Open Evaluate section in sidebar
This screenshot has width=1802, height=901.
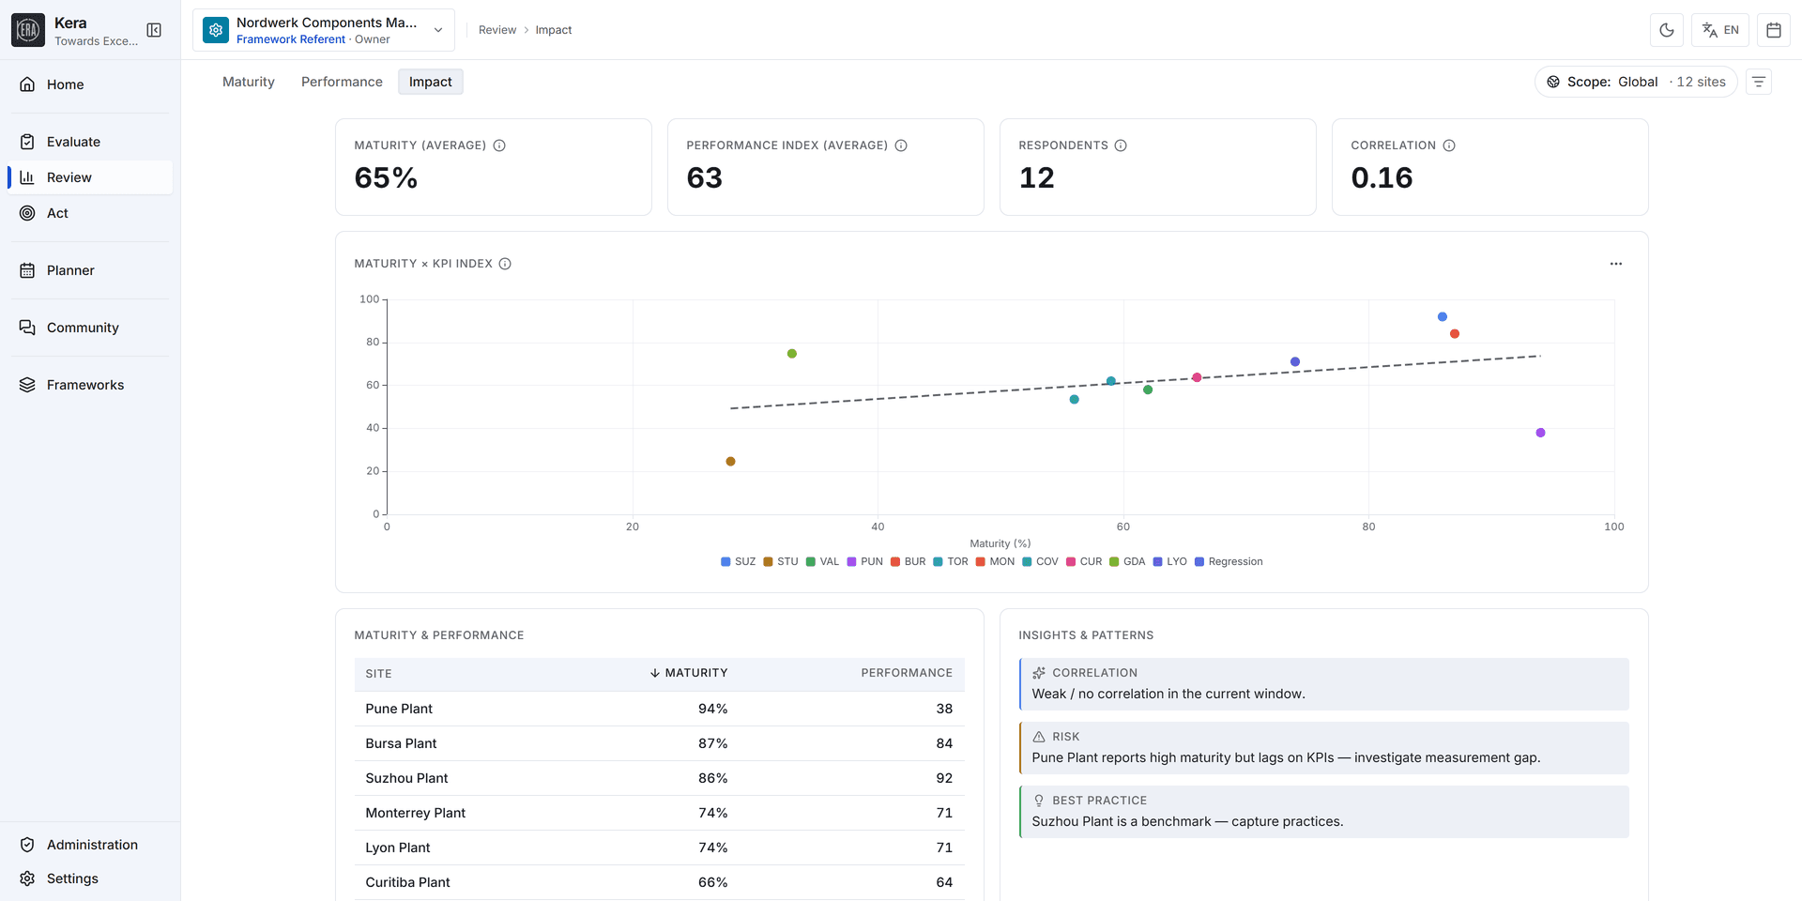[90, 142]
